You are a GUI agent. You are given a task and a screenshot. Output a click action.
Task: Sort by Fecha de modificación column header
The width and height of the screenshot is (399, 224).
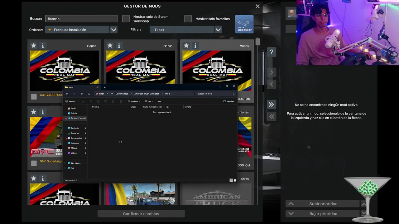tap(153, 107)
